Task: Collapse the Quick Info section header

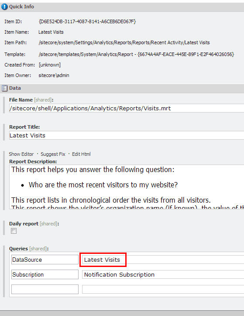Action: coord(122,7)
